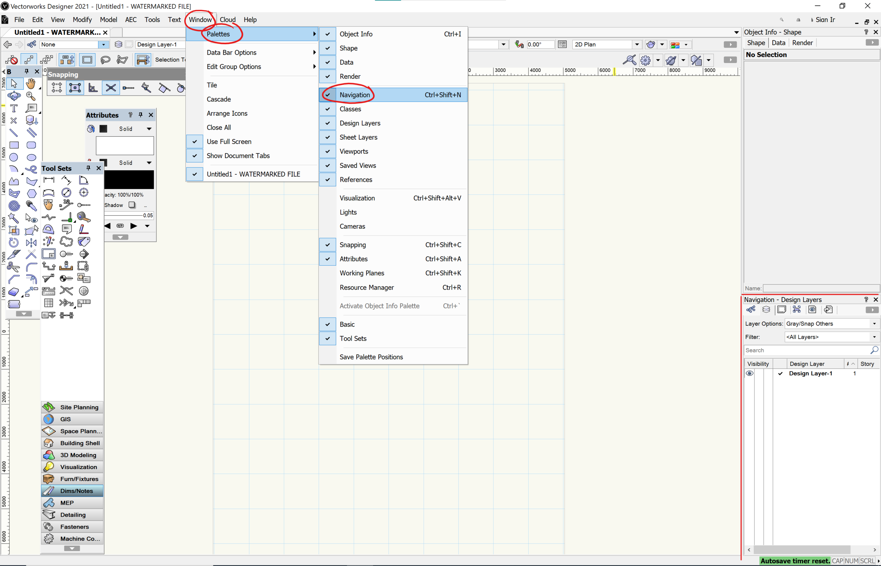
Task: Toggle visibility eye of Design Layer-1
Action: [x=749, y=373]
